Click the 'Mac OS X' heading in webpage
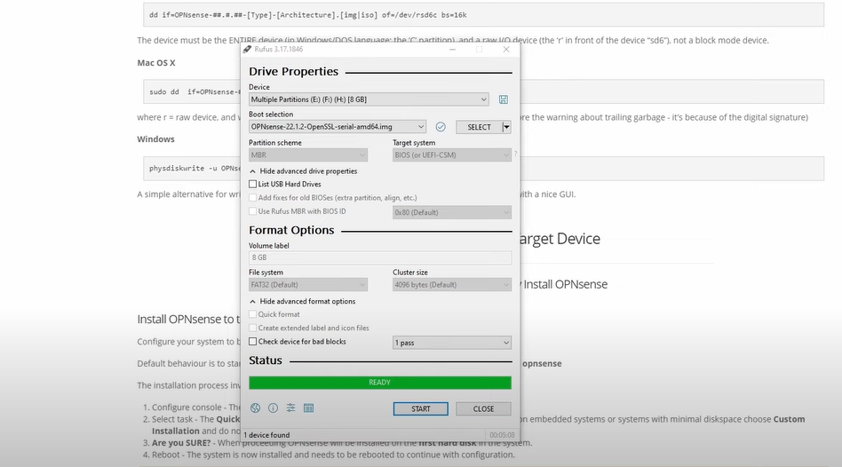This screenshot has height=467, width=842. 156,63
